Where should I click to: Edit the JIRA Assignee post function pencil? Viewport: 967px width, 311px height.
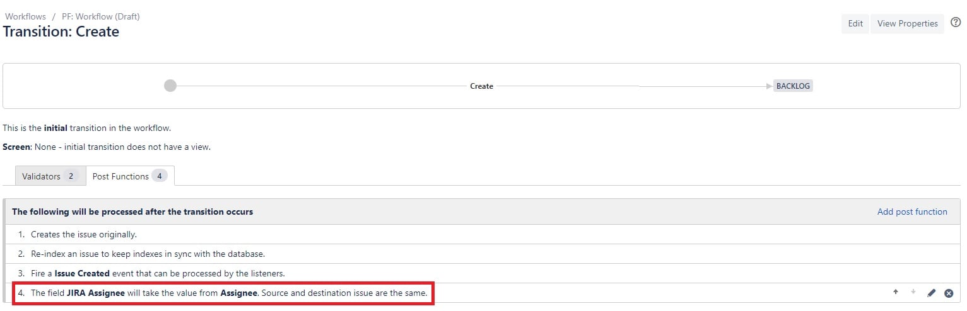click(932, 293)
